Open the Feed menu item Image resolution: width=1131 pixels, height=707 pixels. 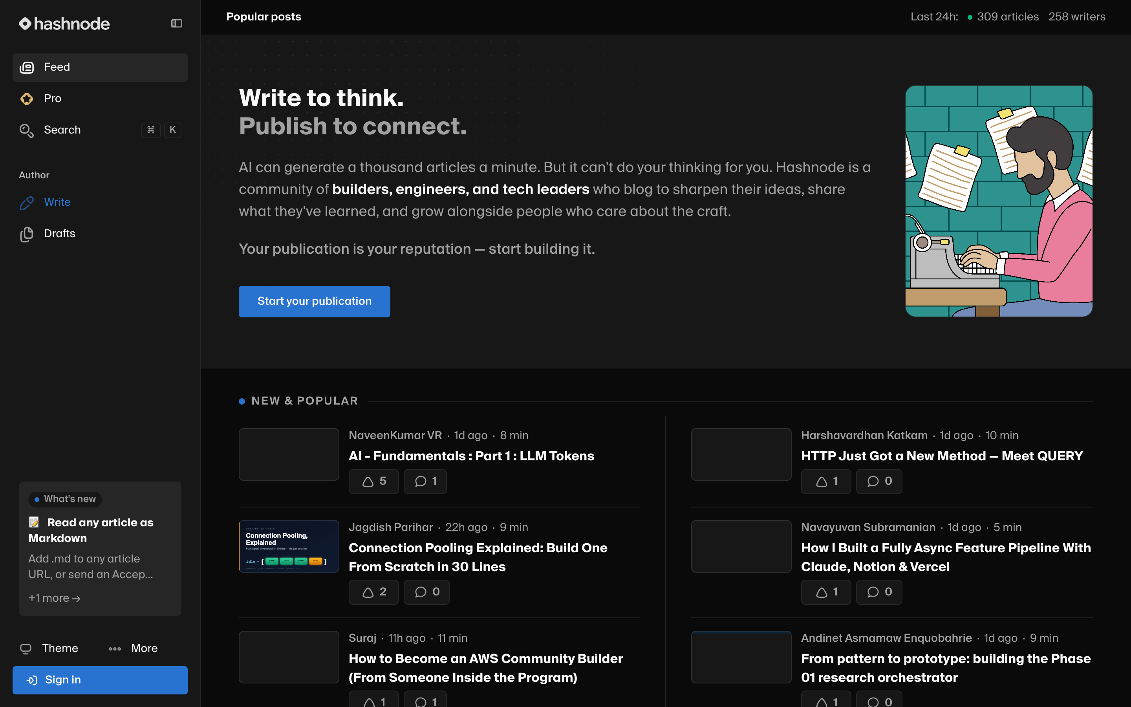(x=100, y=67)
